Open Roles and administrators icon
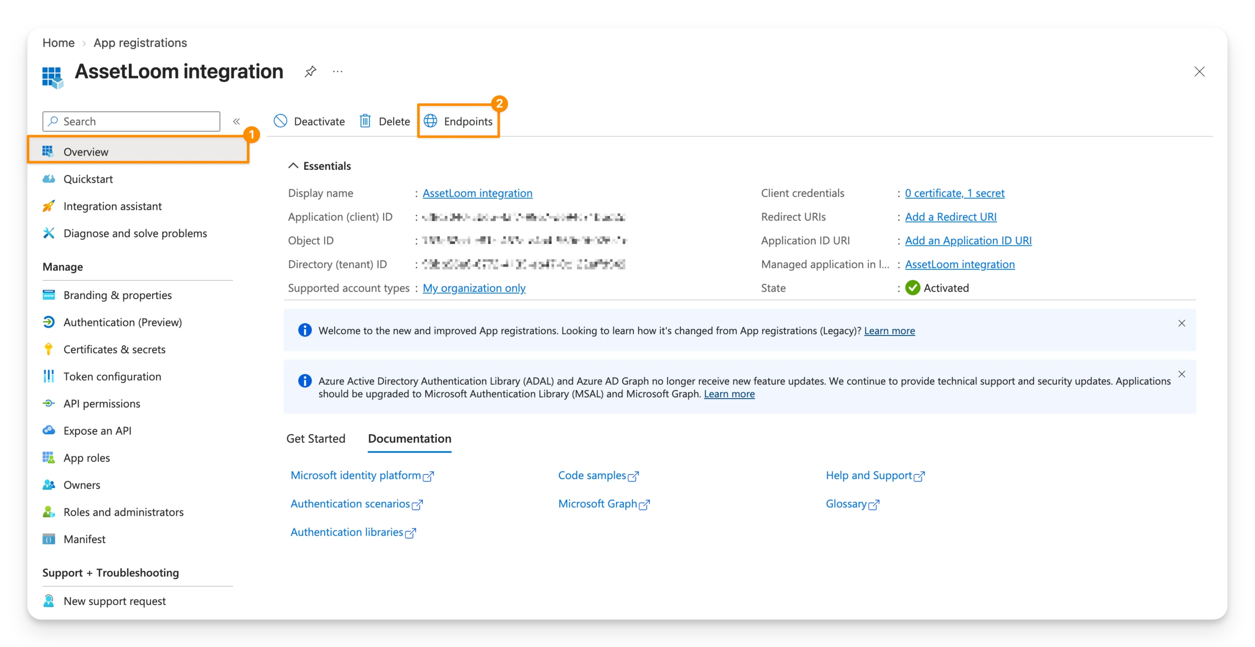The width and height of the screenshot is (1255, 647). (49, 511)
